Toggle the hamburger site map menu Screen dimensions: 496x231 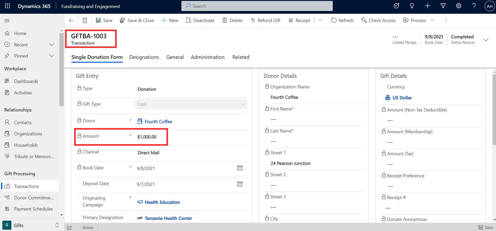pos(7,20)
